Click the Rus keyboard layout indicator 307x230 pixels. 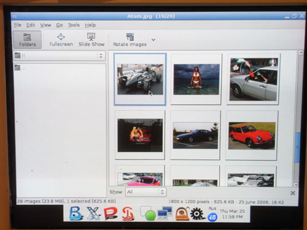[x=212, y=209]
